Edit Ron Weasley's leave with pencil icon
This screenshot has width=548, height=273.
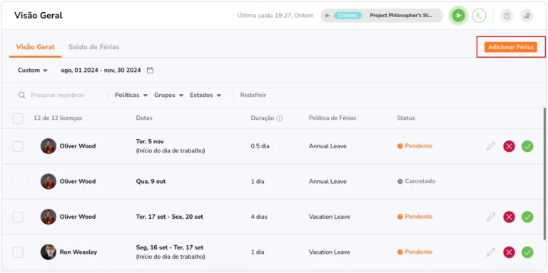491,252
